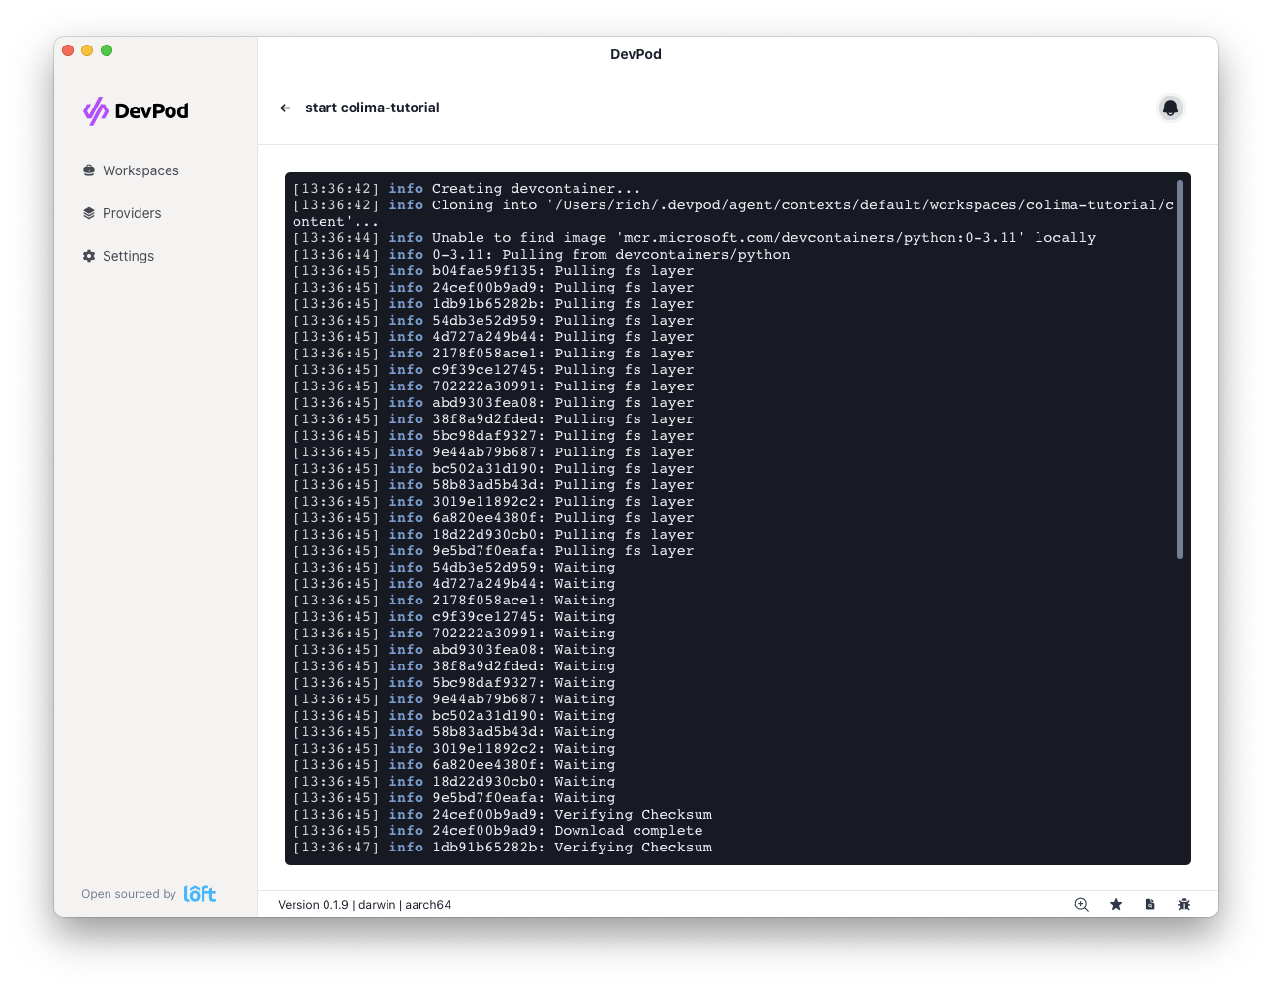Click the 'Cloning into' log line
This screenshot has width=1272, height=989.
pos(733,213)
